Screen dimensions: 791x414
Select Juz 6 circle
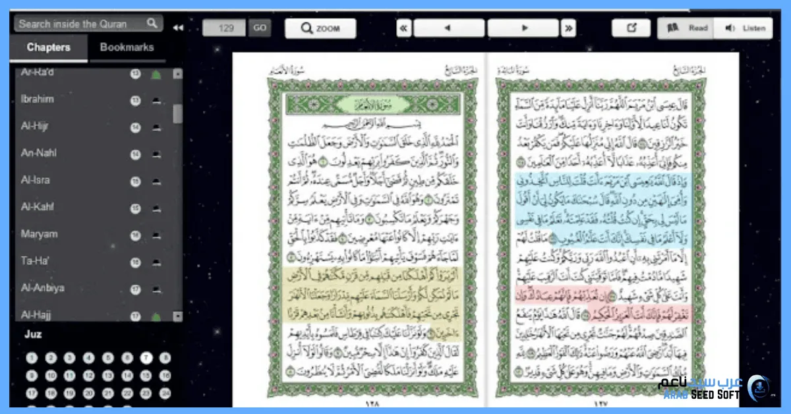point(127,358)
